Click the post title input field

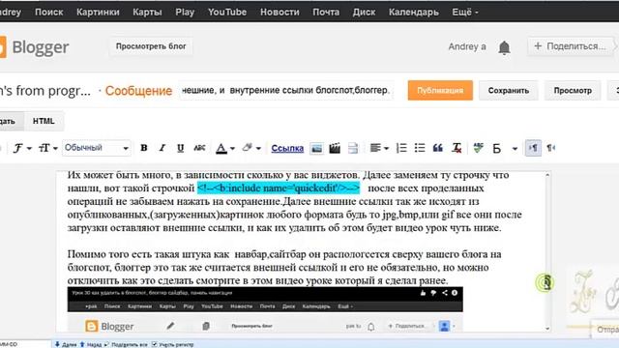point(286,90)
